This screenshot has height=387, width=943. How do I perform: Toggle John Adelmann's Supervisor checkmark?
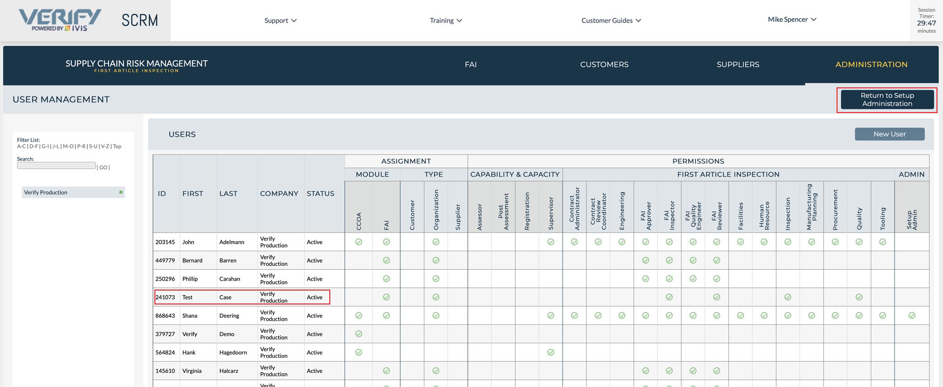tap(551, 242)
